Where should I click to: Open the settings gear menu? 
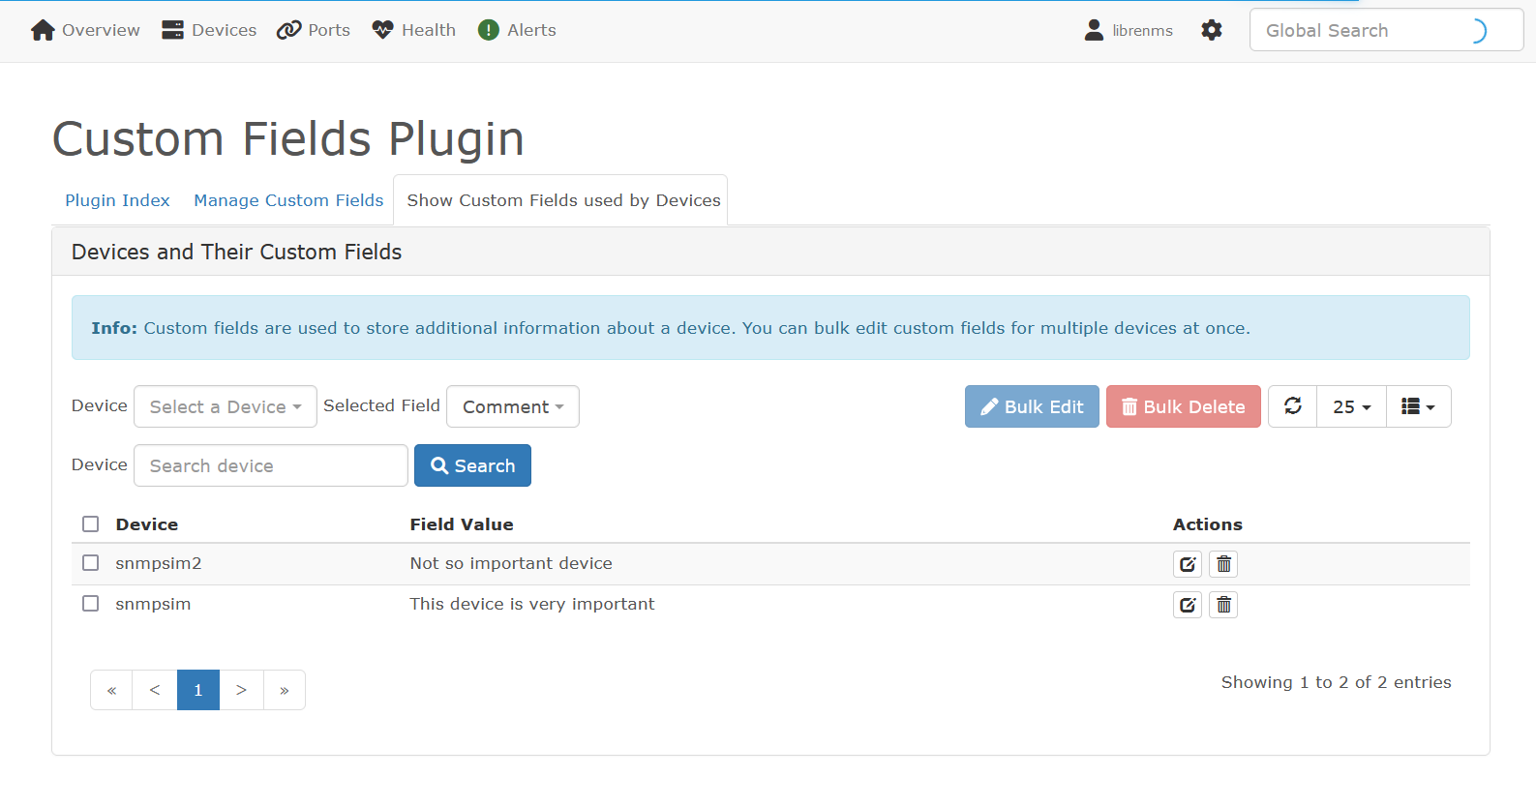point(1211,30)
